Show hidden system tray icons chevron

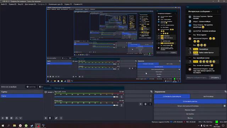point(199,126)
